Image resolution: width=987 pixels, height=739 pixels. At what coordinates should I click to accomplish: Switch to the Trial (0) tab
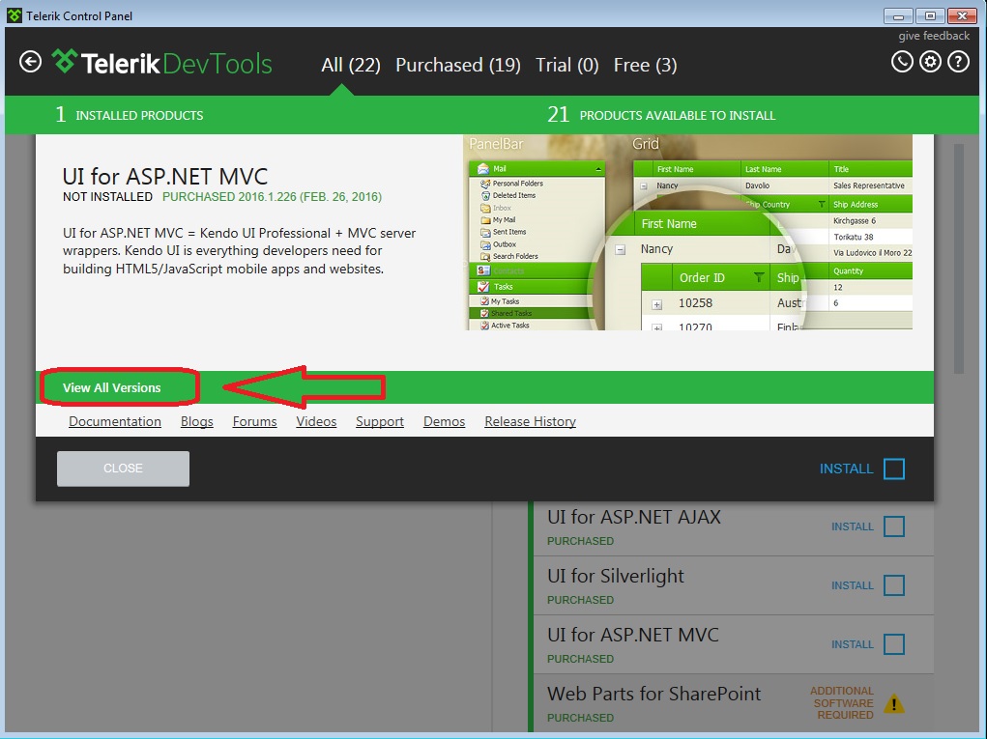pos(566,65)
